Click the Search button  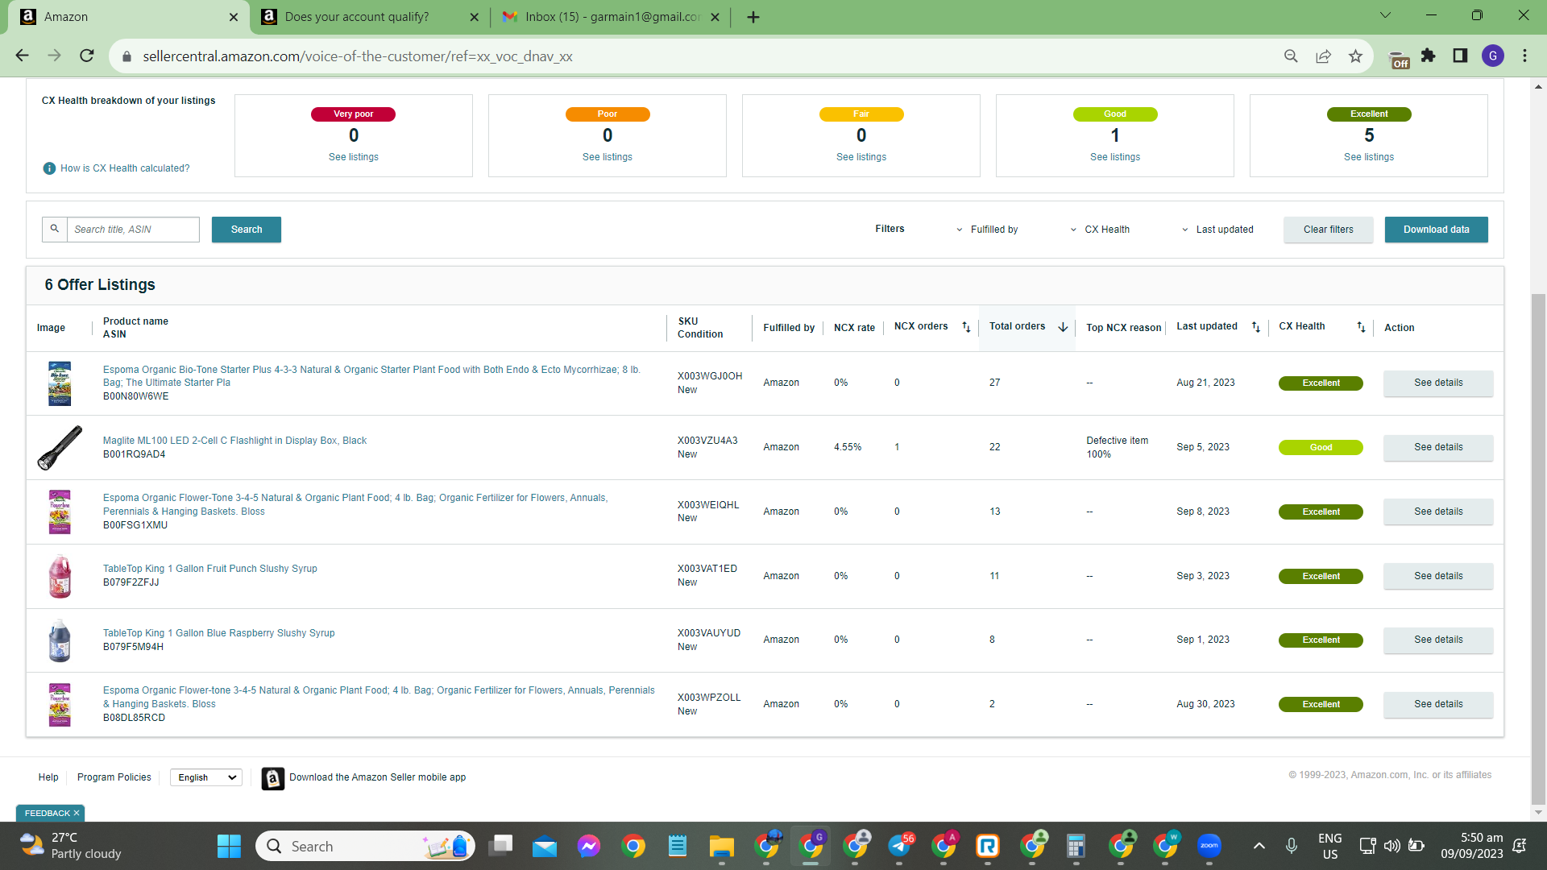point(247,230)
